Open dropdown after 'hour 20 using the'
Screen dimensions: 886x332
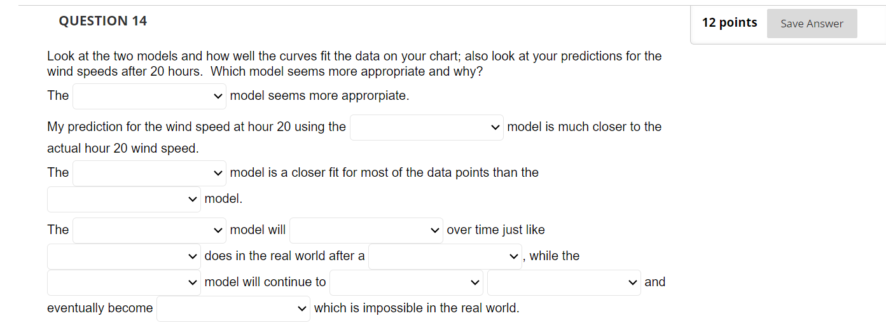[426, 127]
